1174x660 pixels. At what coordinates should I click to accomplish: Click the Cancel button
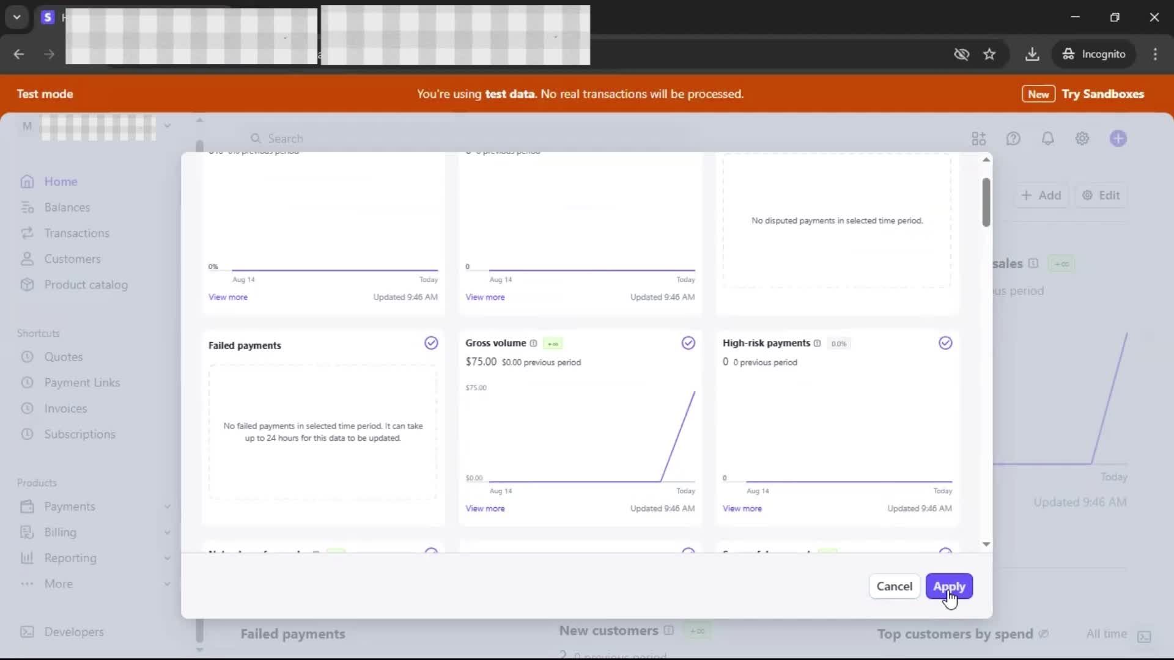point(894,586)
